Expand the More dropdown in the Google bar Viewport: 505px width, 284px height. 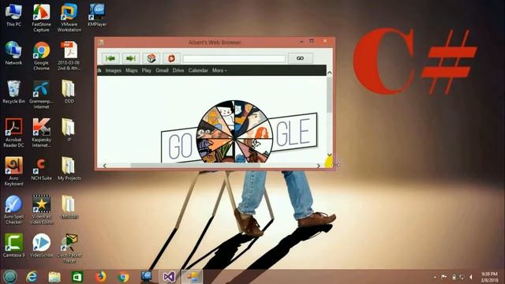(219, 70)
